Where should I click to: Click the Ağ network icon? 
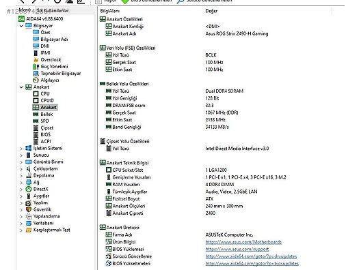coord(28,182)
